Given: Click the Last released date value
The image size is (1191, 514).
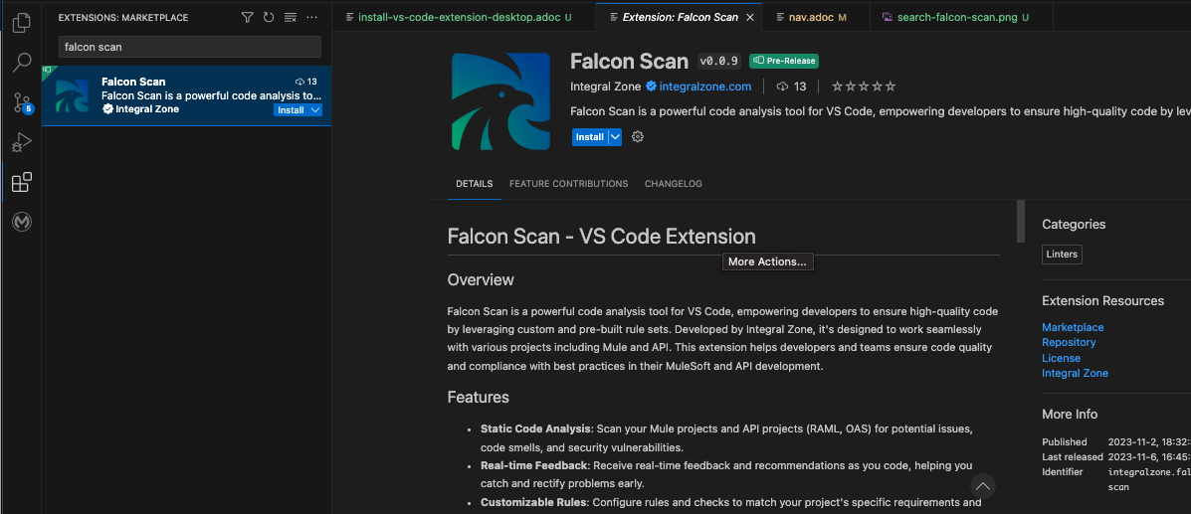Looking at the screenshot, I should pyautogui.click(x=1149, y=457).
